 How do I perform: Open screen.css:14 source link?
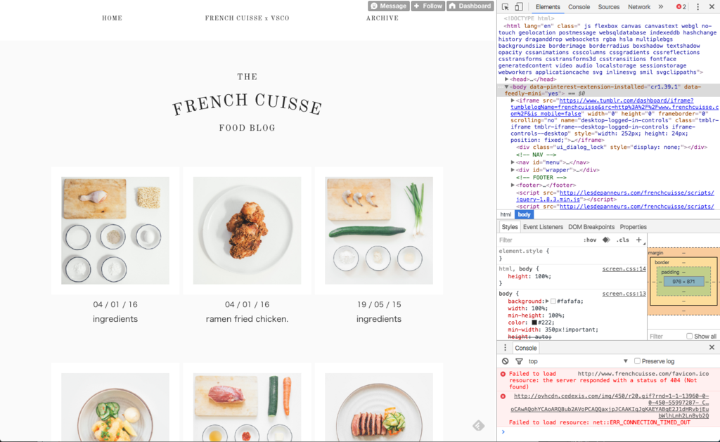(624, 269)
